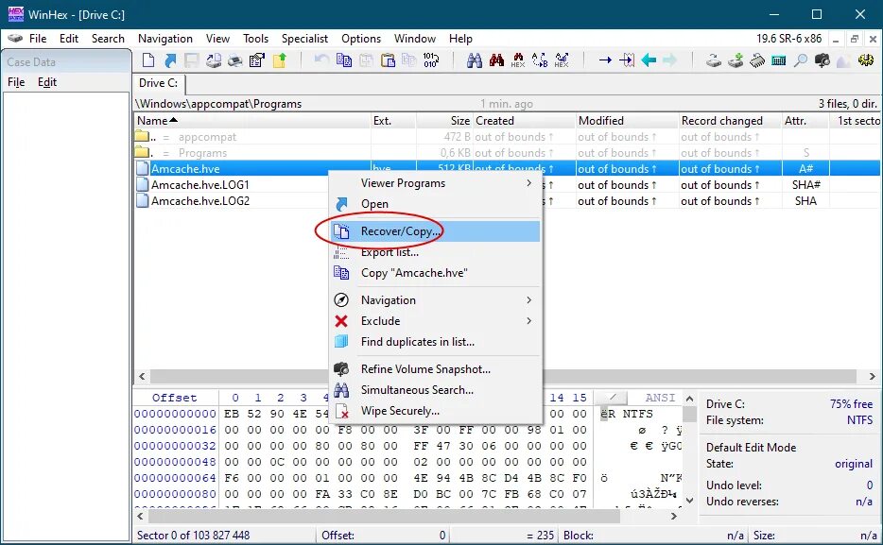Open the Properties toolbar icon
Screen dimensions: 883x545
pos(257,60)
